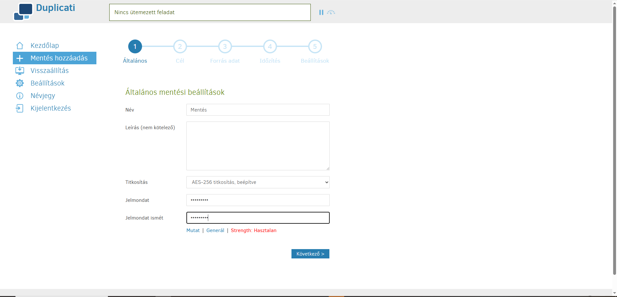Click the Visszaállítás restore icon

[20, 71]
